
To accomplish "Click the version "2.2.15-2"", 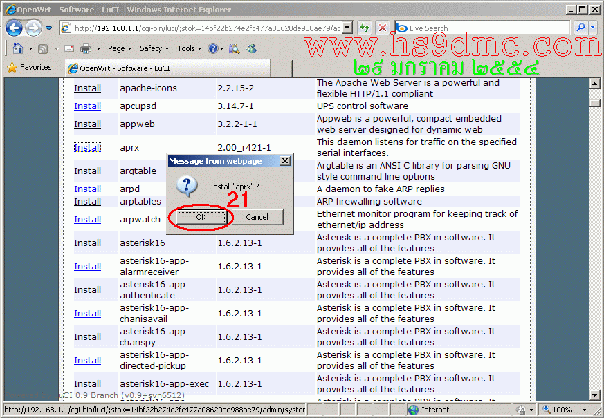I will tap(235, 88).
